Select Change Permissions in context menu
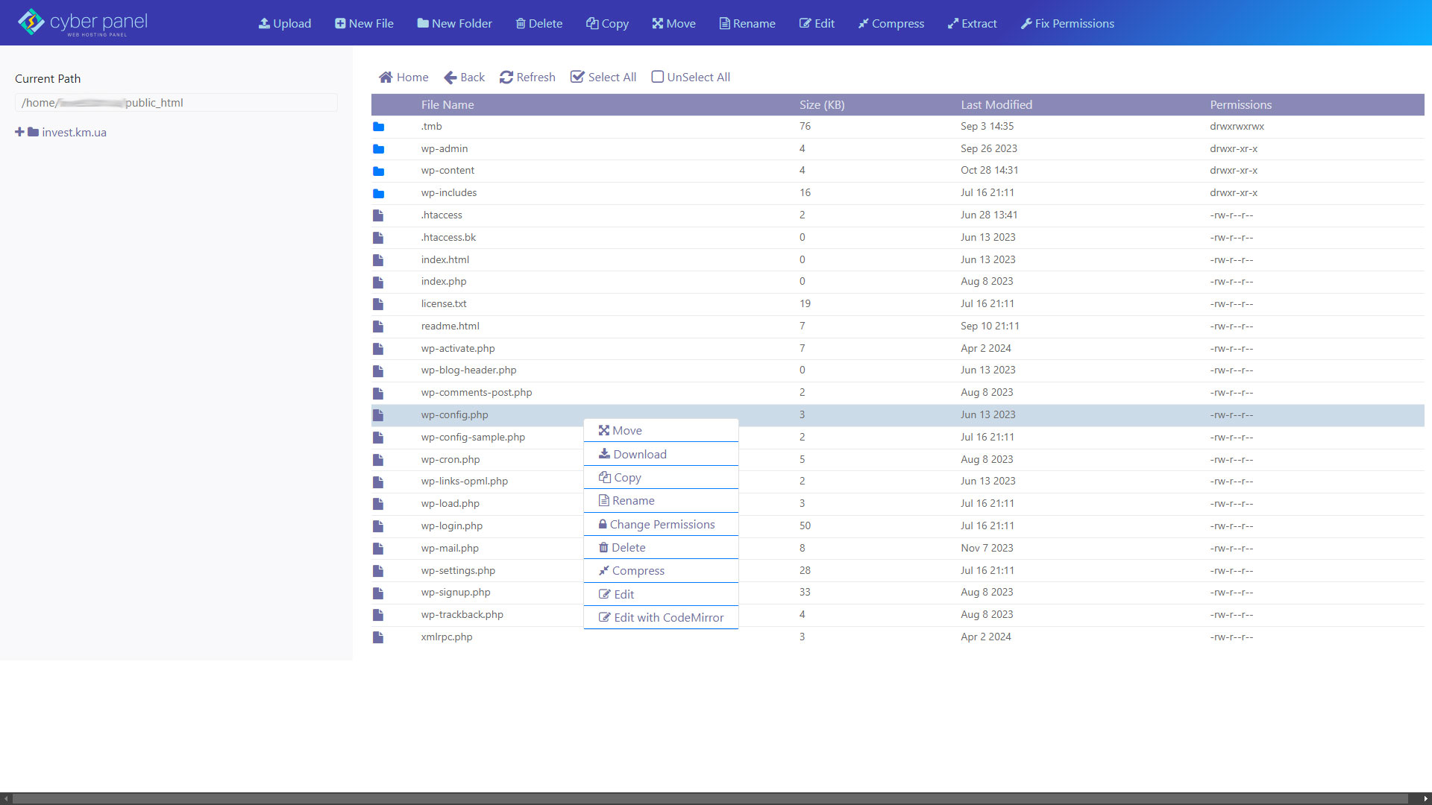This screenshot has width=1432, height=805. click(662, 524)
